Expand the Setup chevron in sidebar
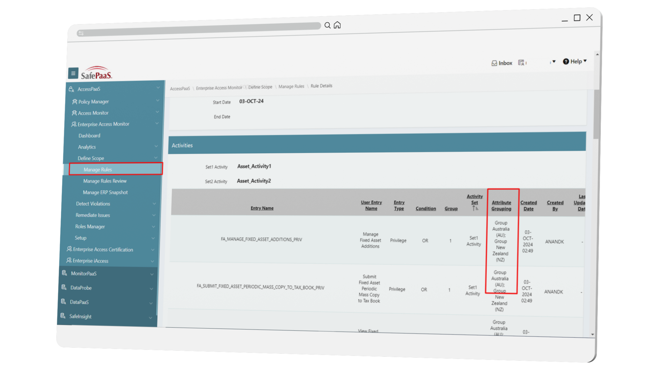Screen dimensions: 659x370 coord(153,238)
